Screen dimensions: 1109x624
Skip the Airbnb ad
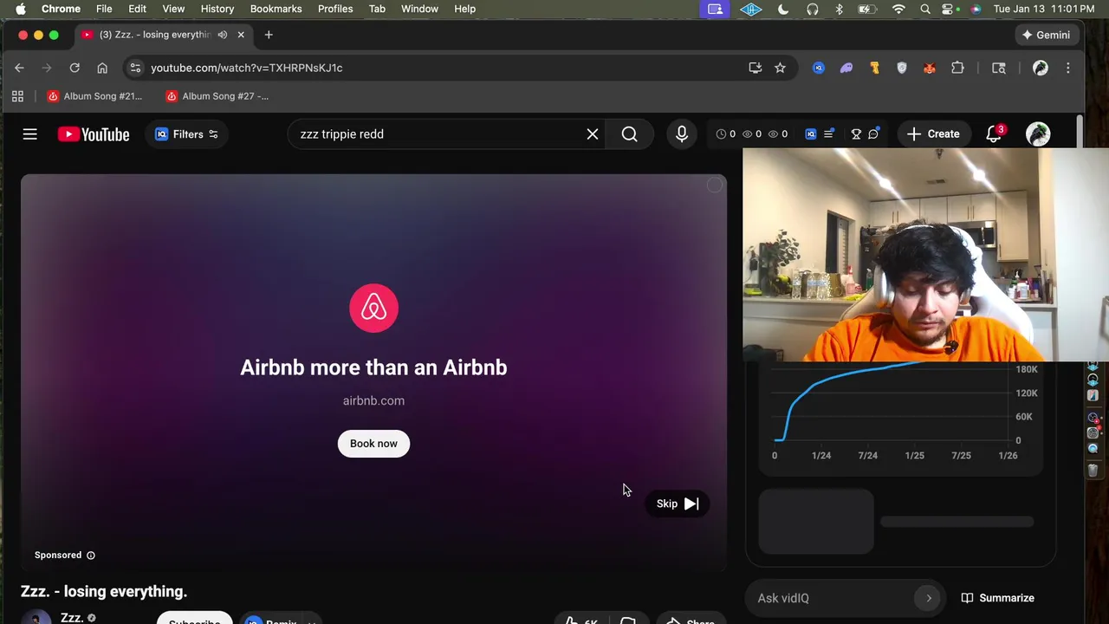677,504
